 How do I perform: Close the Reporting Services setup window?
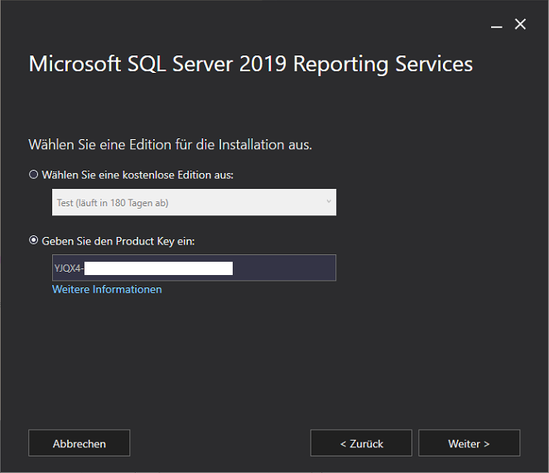pos(520,25)
